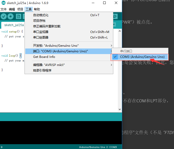Click editor scrollbar up arrow
The height and width of the screenshot is (149, 174).
tap(120, 31)
